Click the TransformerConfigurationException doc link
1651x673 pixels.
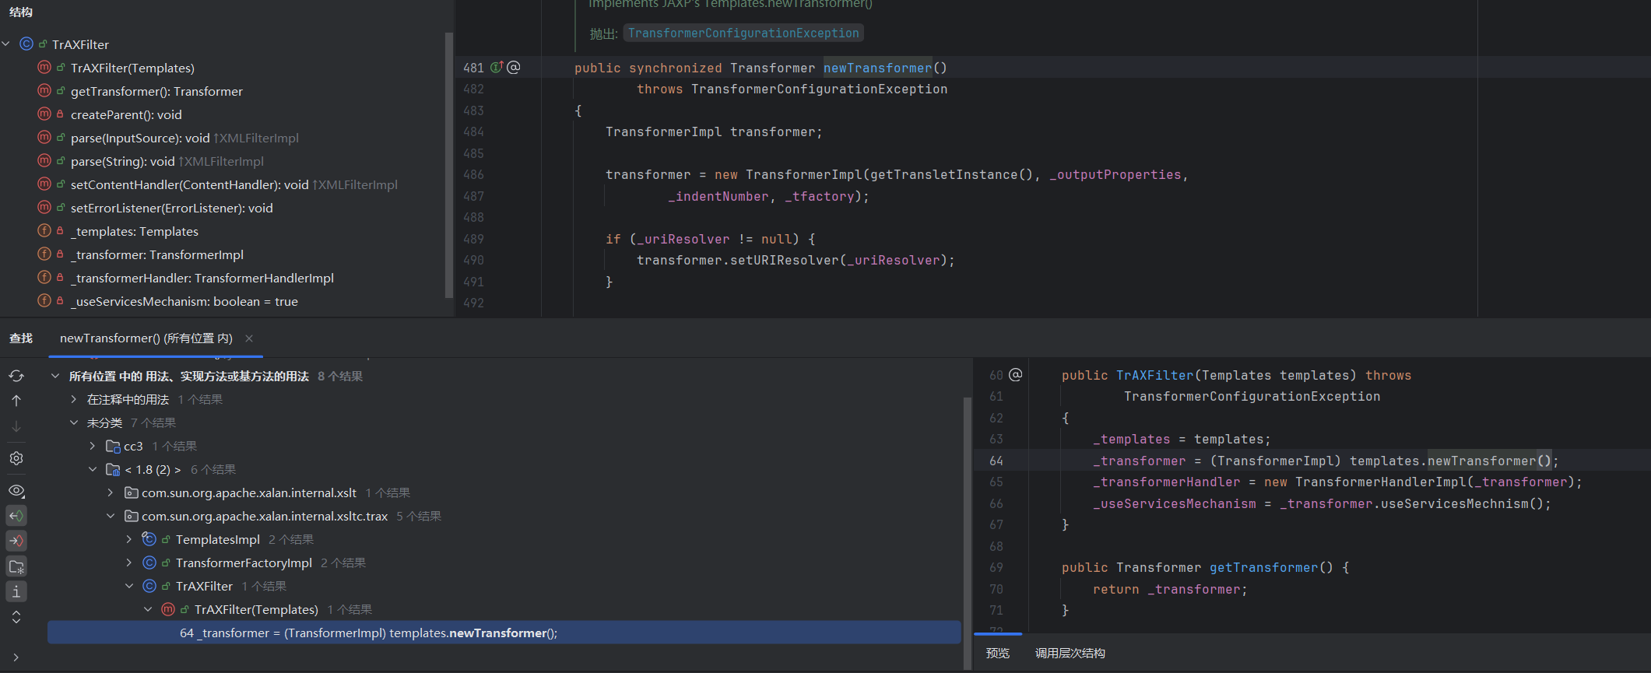tap(743, 33)
